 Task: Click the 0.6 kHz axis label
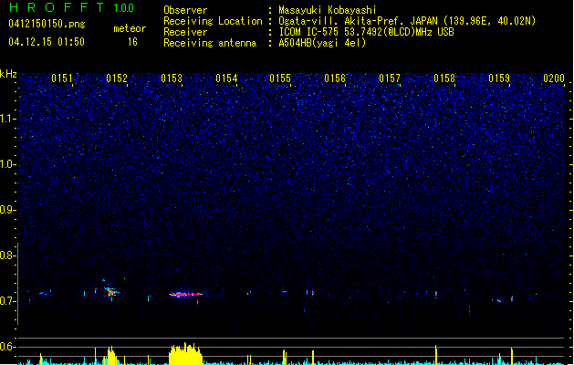(7, 347)
